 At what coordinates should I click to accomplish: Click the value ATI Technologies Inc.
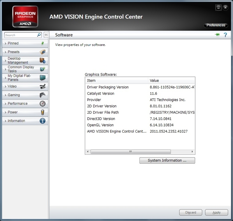coord(168,100)
